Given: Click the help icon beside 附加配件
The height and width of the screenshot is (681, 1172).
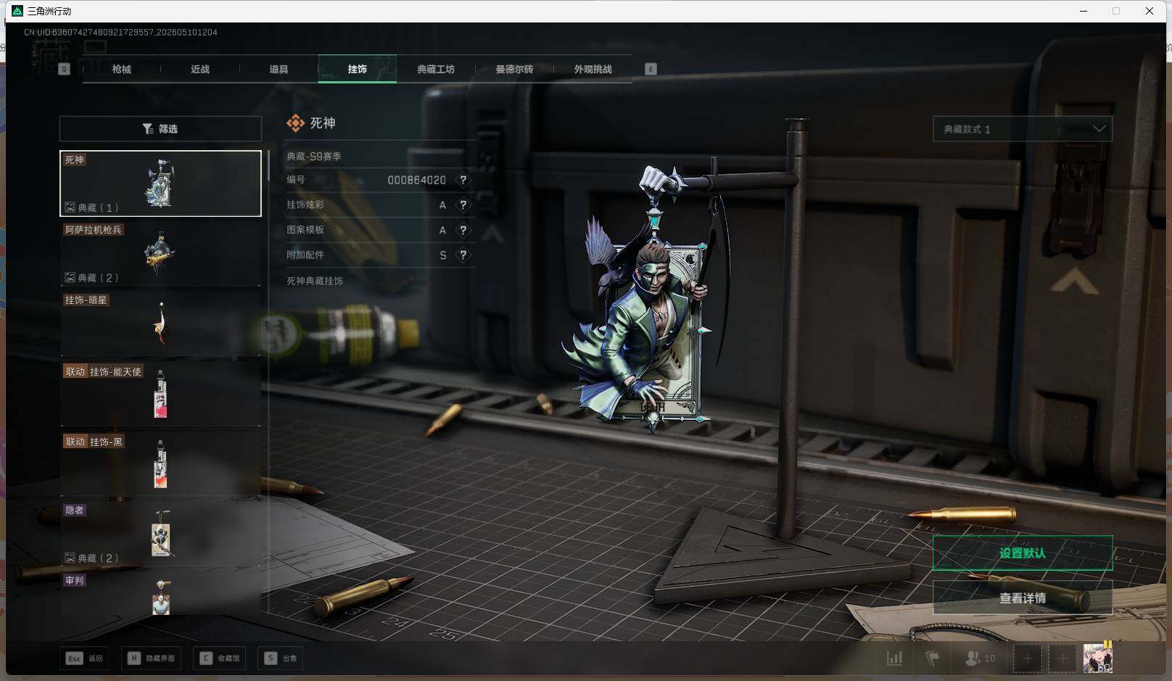Looking at the screenshot, I should [463, 255].
